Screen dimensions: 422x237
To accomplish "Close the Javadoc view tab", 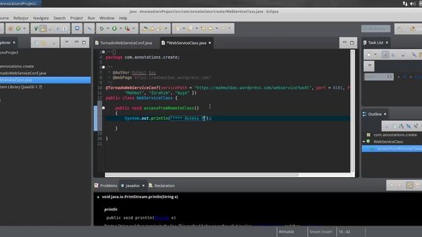I will click(x=144, y=186).
